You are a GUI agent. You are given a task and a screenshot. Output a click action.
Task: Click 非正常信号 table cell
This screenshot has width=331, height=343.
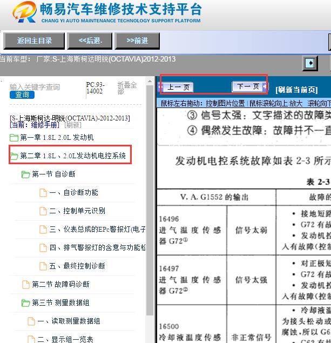(x=251, y=324)
